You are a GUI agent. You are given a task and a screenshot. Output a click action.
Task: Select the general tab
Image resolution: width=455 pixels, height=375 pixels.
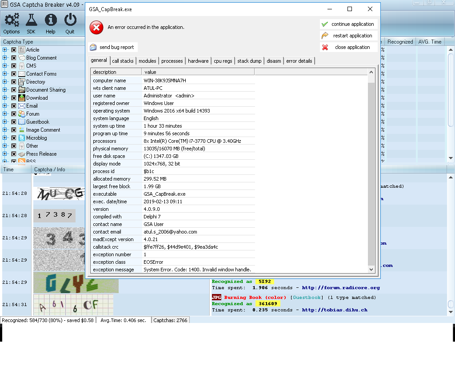(99, 60)
